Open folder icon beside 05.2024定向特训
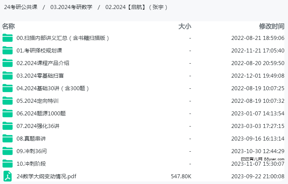Viewport: 288px width, 184px height. point(8,101)
